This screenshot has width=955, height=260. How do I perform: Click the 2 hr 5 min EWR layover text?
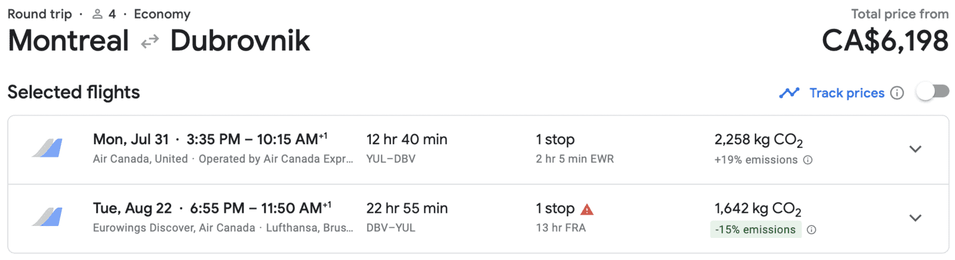[x=574, y=159]
